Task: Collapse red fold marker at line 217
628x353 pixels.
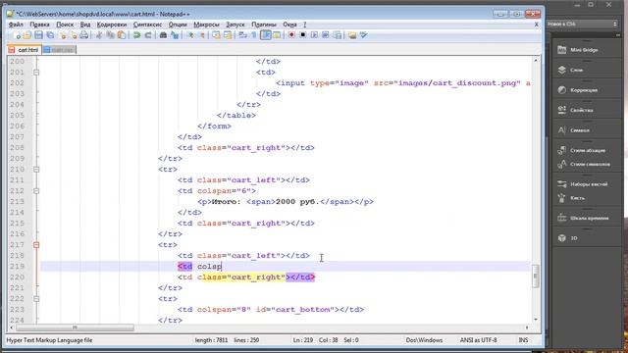Action: coord(36,245)
